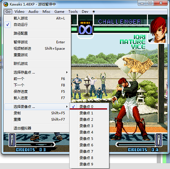170x169 pixels.
Task: Select 录像点 1 in the submenu
Action: point(89,113)
